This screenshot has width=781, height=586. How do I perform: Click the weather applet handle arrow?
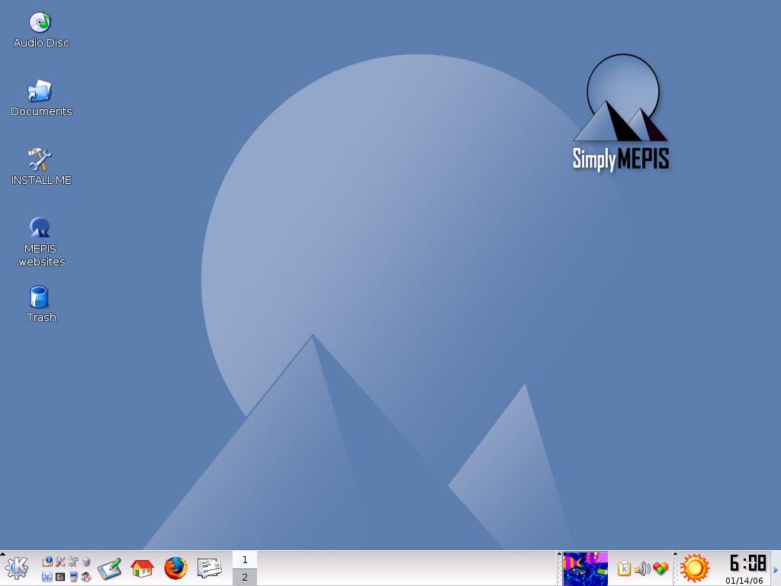click(x=676, y=554)
